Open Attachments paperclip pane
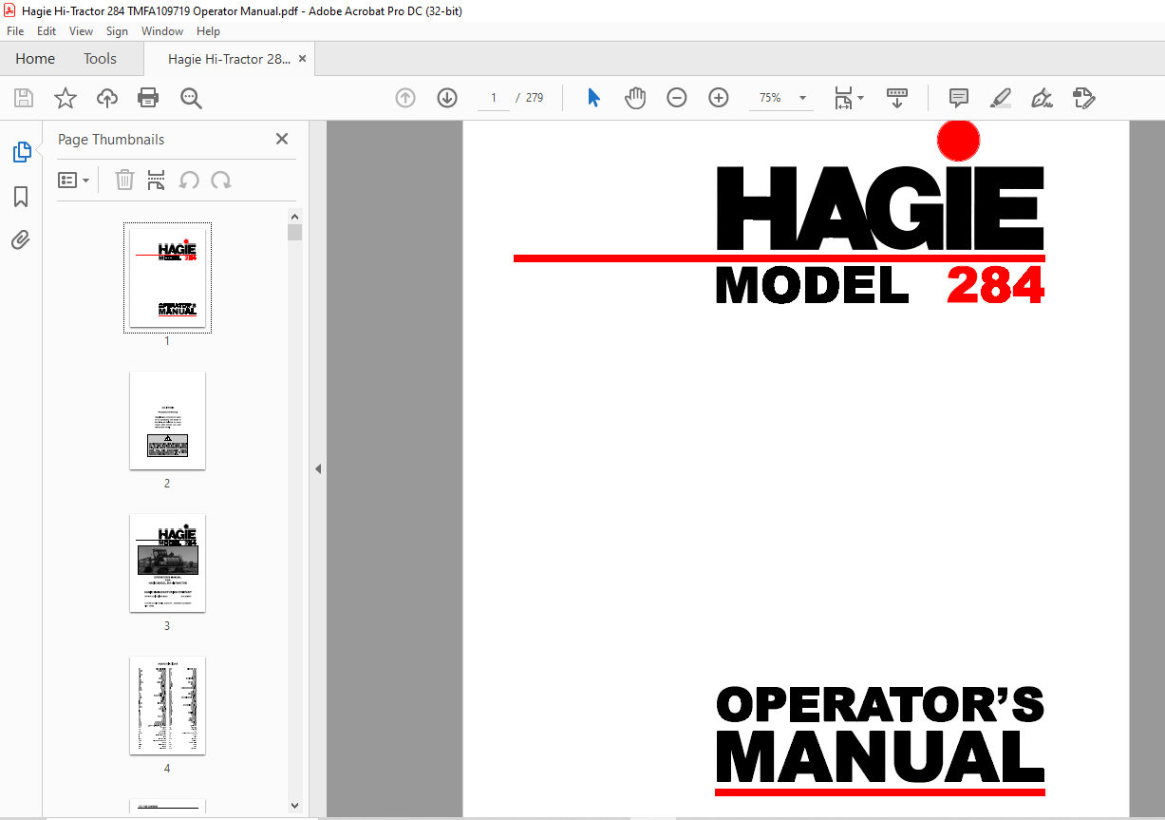 click(21, 240)
